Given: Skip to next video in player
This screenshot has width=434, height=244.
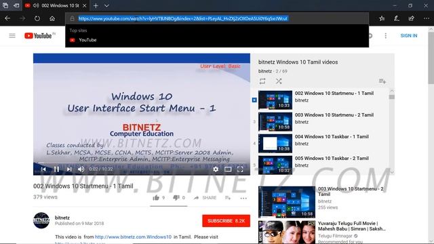Looking at the screenshot, I should (x=69, y=169).
